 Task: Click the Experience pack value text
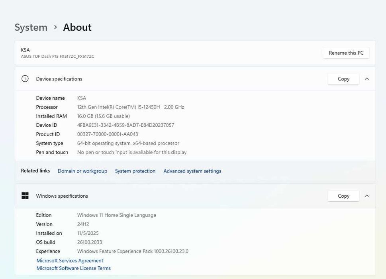click(133, 251)
